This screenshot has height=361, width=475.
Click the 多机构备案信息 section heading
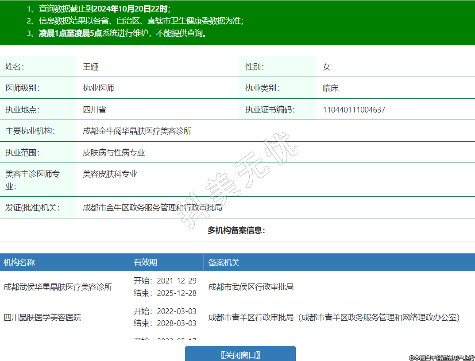[236, 230]
